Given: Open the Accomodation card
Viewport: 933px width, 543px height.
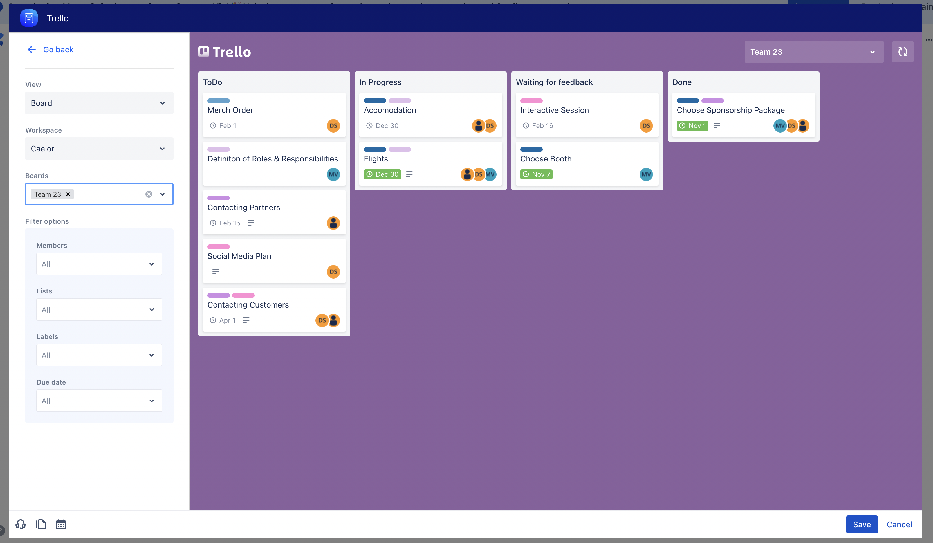Looking at the screenshot, I should (430, 115).
